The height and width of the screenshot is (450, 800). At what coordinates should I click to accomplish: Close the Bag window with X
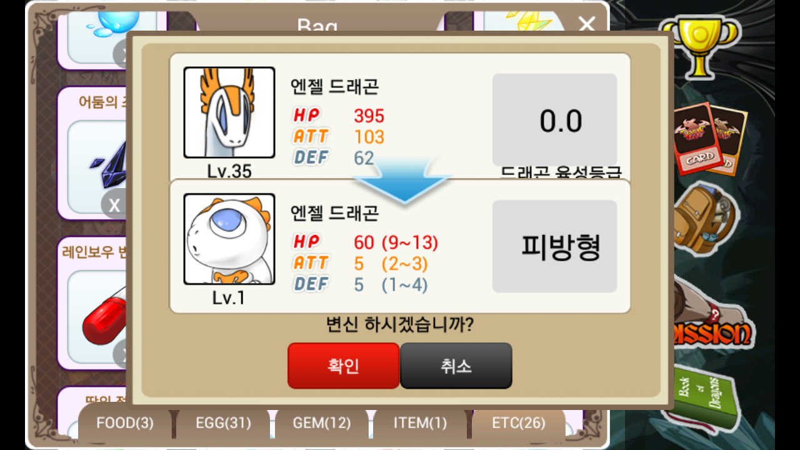(587, 24)
